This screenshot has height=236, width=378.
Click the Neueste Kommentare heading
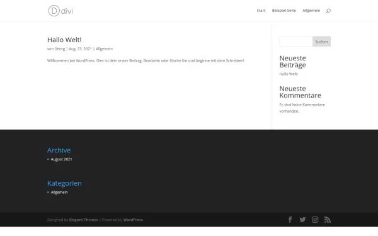coord(300,92)
